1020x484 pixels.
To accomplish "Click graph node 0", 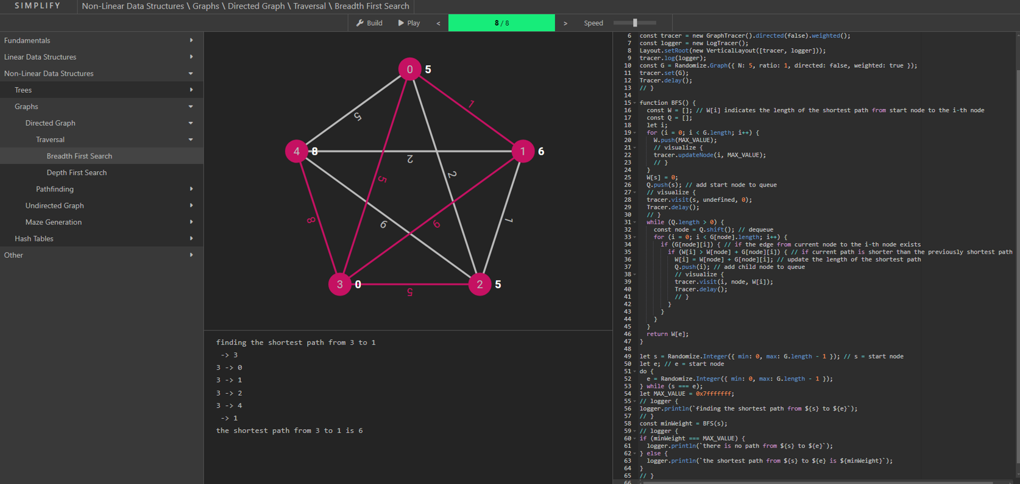I will pyautogui.click(x=409, y=69).
